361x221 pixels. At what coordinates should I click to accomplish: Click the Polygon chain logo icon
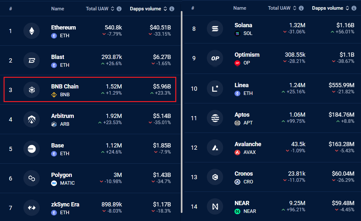pos(32,178)
